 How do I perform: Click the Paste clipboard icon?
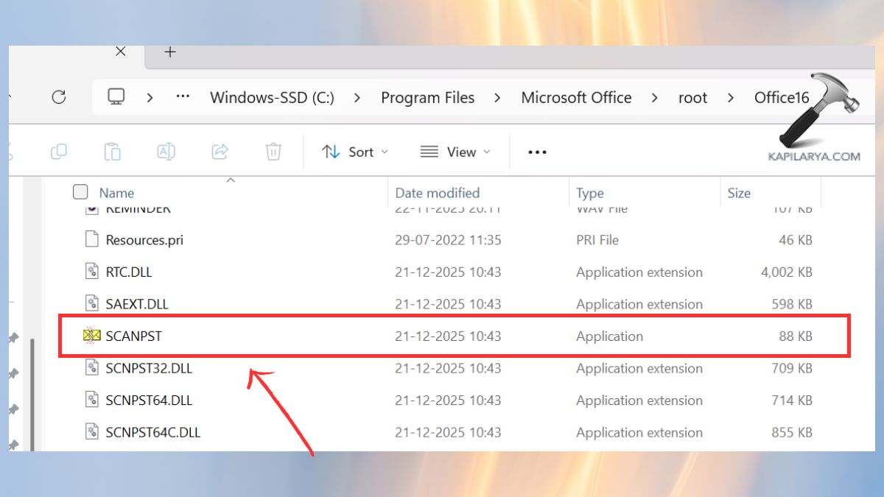[x=112, y=152]
